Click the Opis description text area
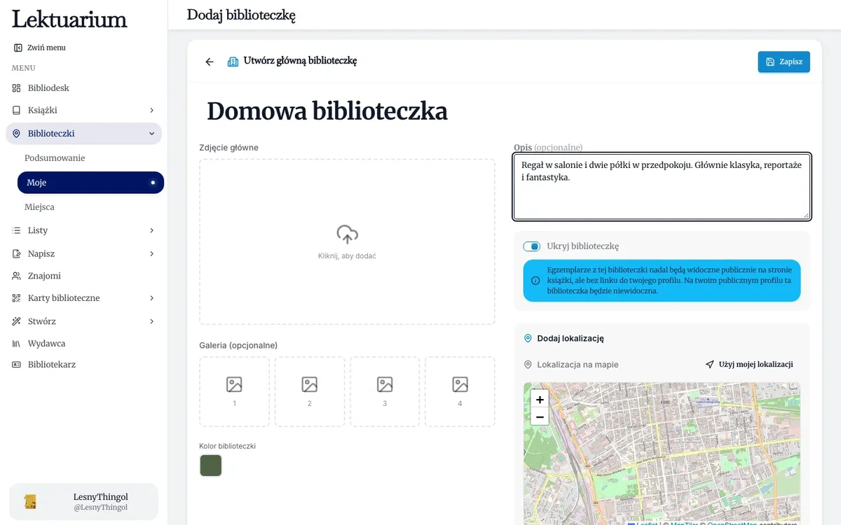 click(x=662, y=187)
